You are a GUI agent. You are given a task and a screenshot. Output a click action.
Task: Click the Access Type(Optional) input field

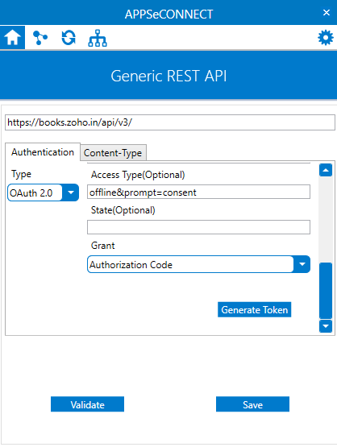coord(198,192)
